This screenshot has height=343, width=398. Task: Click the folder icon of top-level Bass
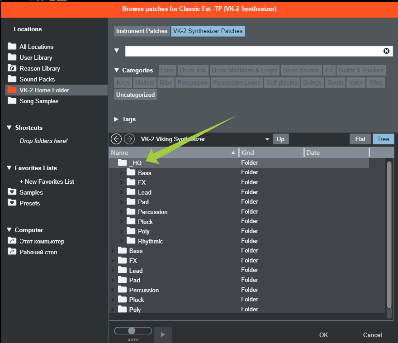pos(123,250)
